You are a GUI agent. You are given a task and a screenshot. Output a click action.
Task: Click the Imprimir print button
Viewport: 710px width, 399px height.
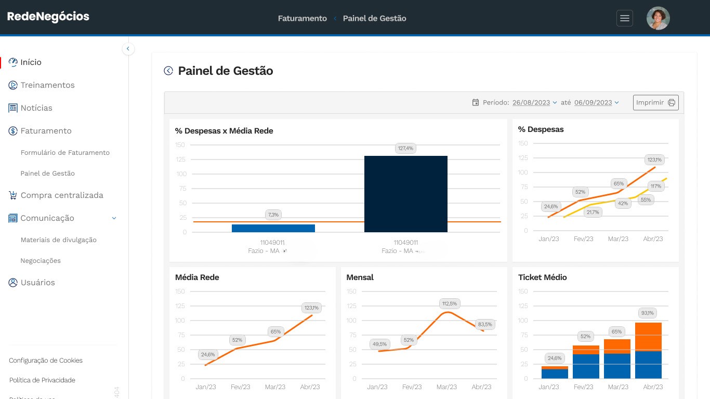[x=655, y=102]
